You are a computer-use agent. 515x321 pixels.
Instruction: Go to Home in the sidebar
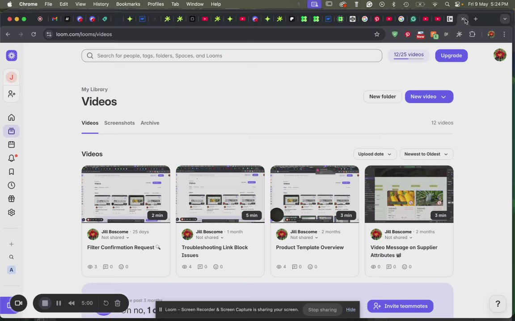click(x=12, y=118)
